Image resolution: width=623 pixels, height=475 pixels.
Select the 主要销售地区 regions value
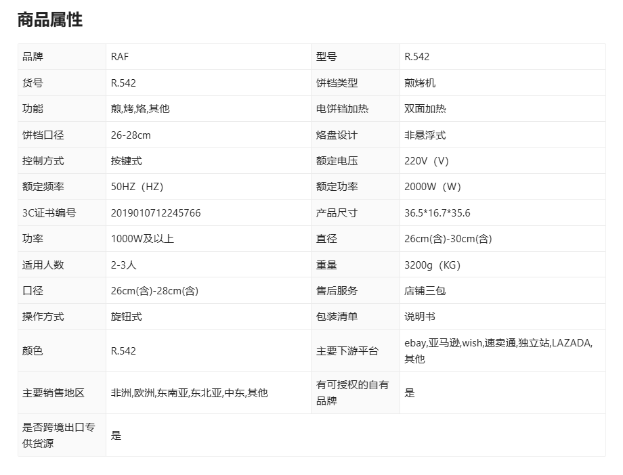[x=189, y=393]
